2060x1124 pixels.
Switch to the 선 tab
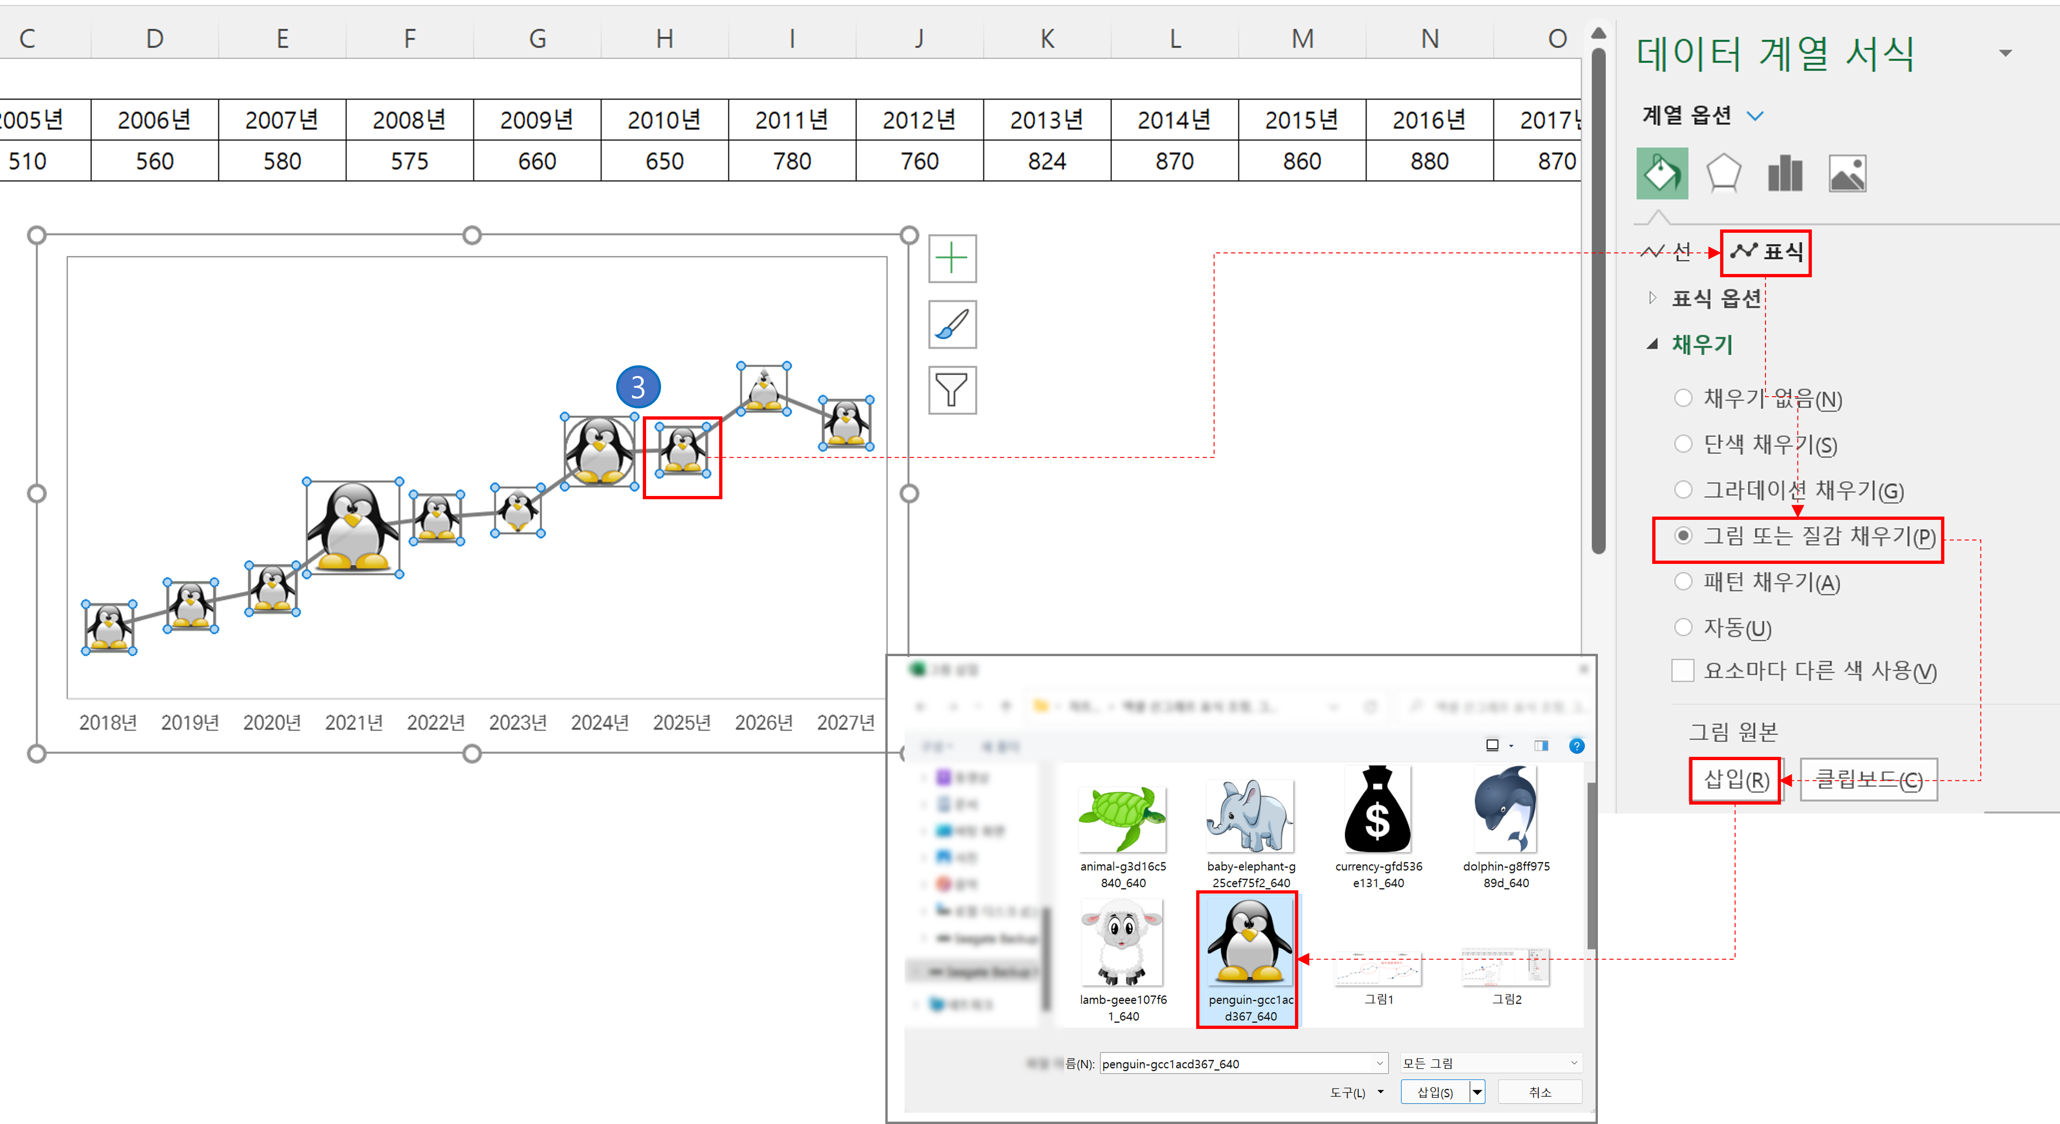pyautogui.click(x=1667, y=252)
